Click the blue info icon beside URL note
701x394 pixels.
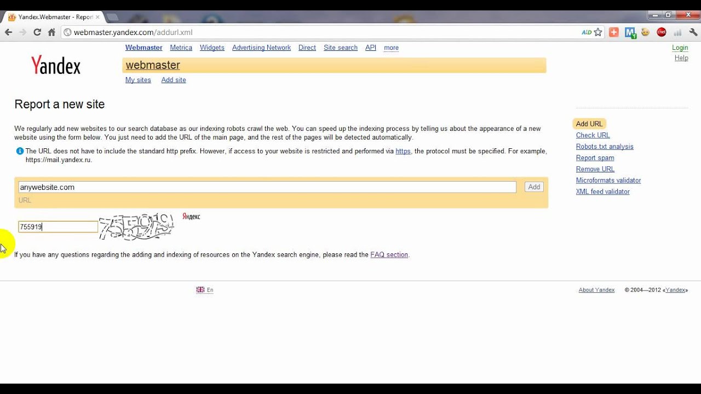point(20,151)
